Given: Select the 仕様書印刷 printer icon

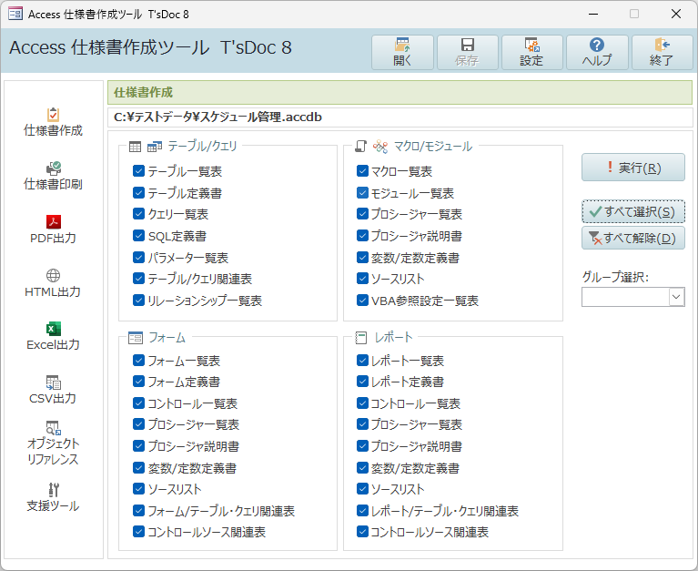Looking at the screenshot, I should coord(53,168).
